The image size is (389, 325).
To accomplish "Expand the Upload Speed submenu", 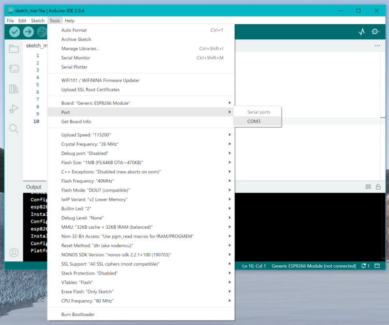I will 230,135.
